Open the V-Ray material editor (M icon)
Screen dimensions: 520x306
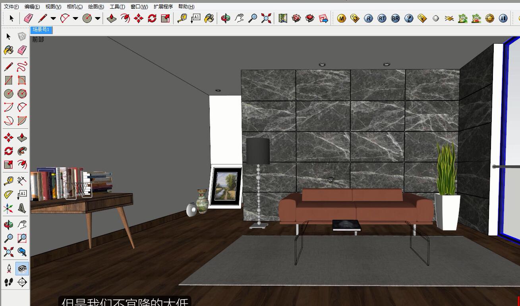tap(341, 18)
